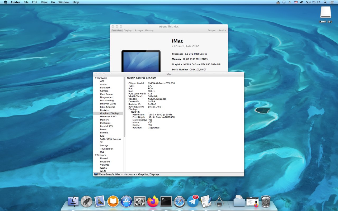The width and height of the screenshot is (338, 211).
Task: Open the View menu
Action: click(44, 2)
